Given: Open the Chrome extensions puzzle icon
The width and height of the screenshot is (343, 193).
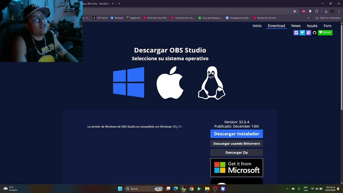Looking at the screenshot, I should click(316, 11).
